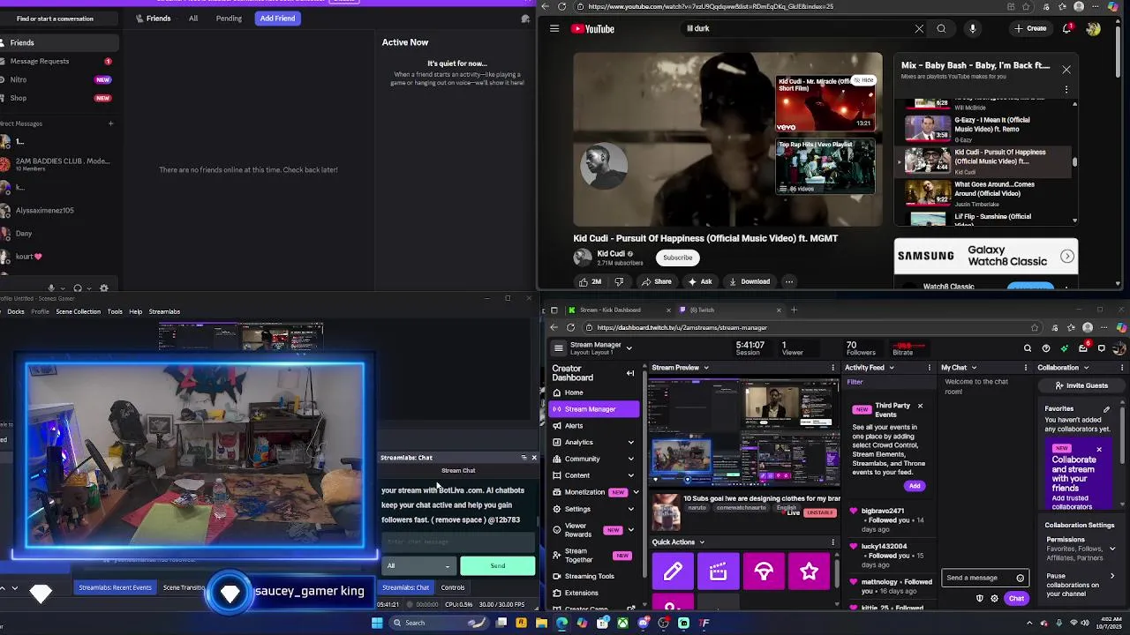Switch to Kick Dashboard browser tab
This screenshot has width=1130, height=635.
609,310
